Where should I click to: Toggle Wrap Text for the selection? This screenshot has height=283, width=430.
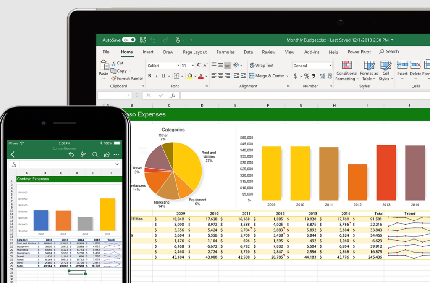(x=262, y=65)
